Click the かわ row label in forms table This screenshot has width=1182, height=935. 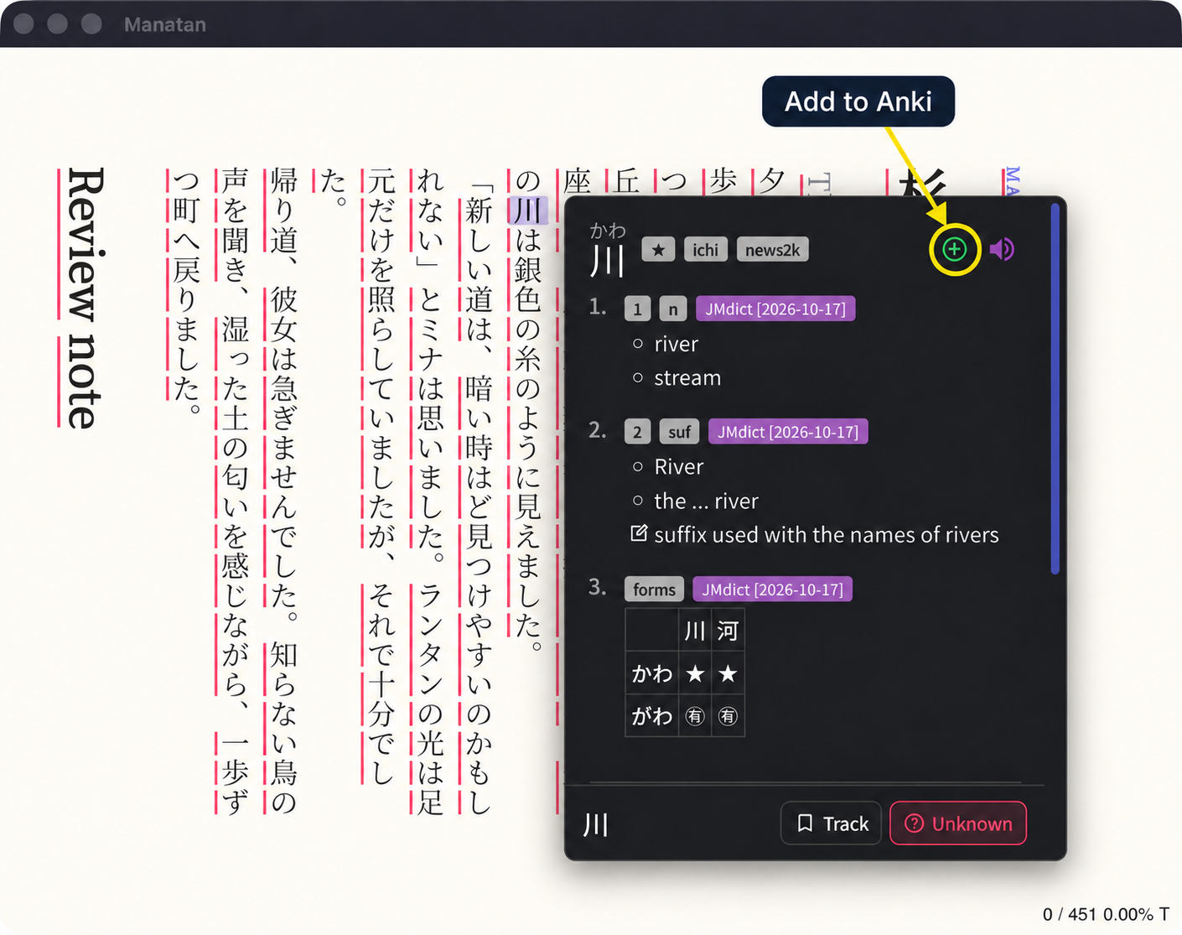tap(652, 673)
